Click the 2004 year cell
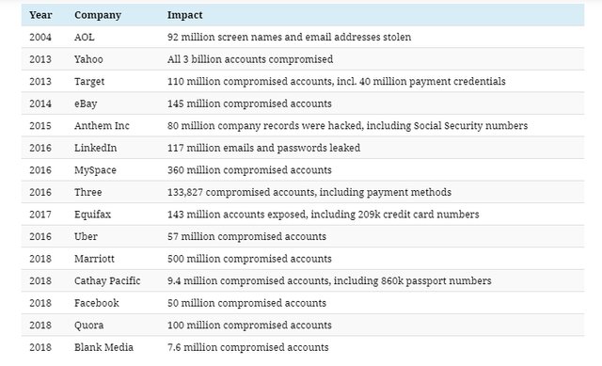The image size is (602, 366). point(40,38)
